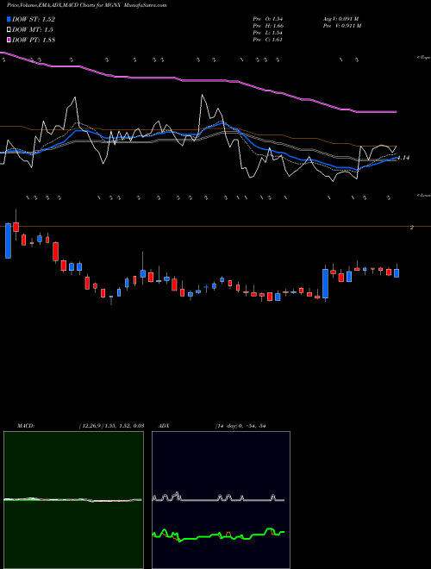Click the ADX (14 day) values text

tap(240, 426)
